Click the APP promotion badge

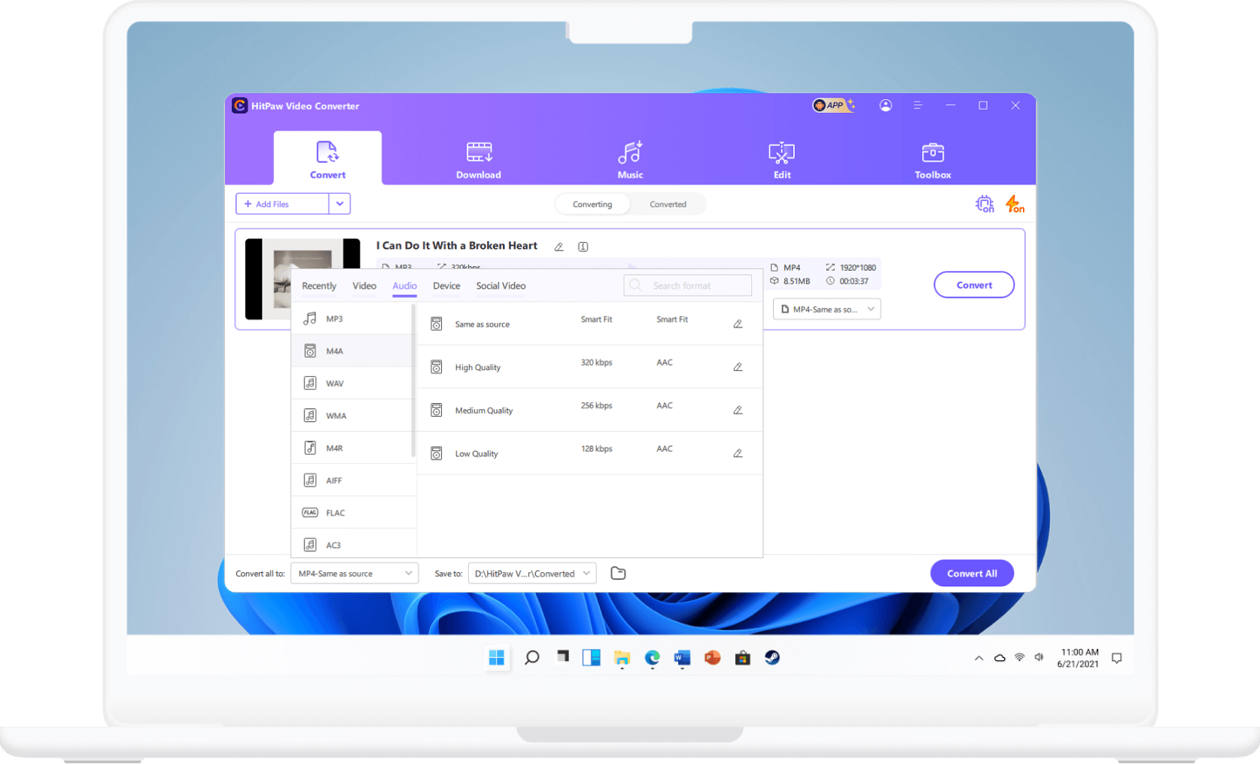(x=833, y=105)
